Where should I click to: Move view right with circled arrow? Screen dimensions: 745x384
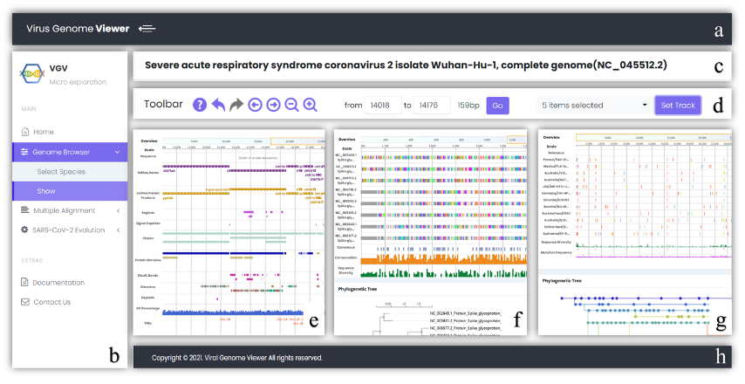pyautogui.click(x=273, y=105)
